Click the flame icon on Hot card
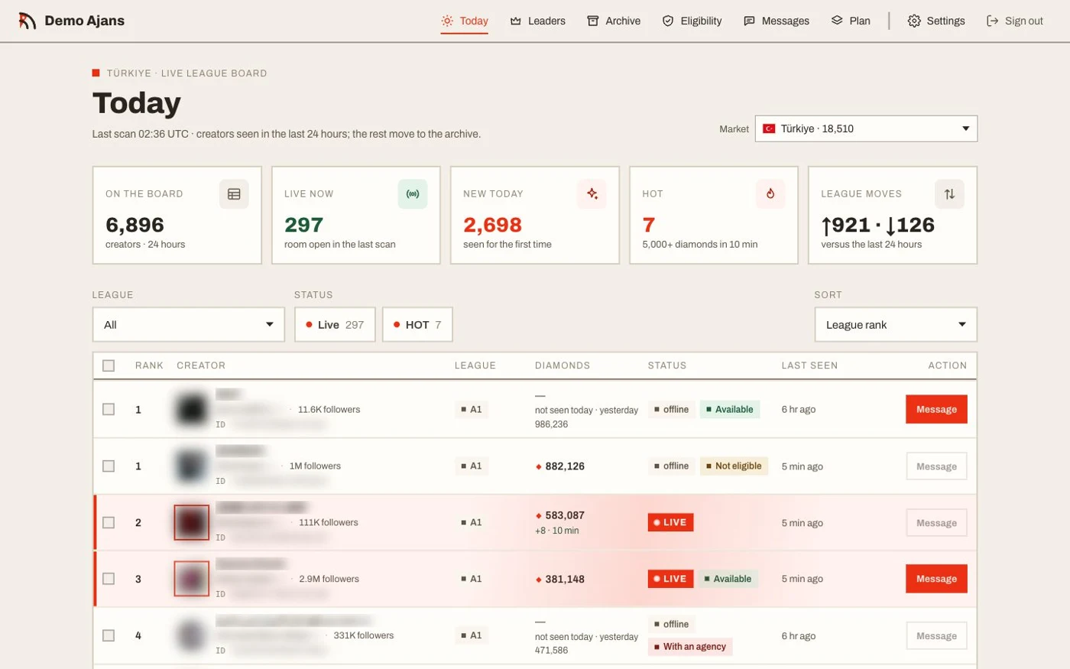The width and height of the screenshot is (1070, 669). click(770, 194)
